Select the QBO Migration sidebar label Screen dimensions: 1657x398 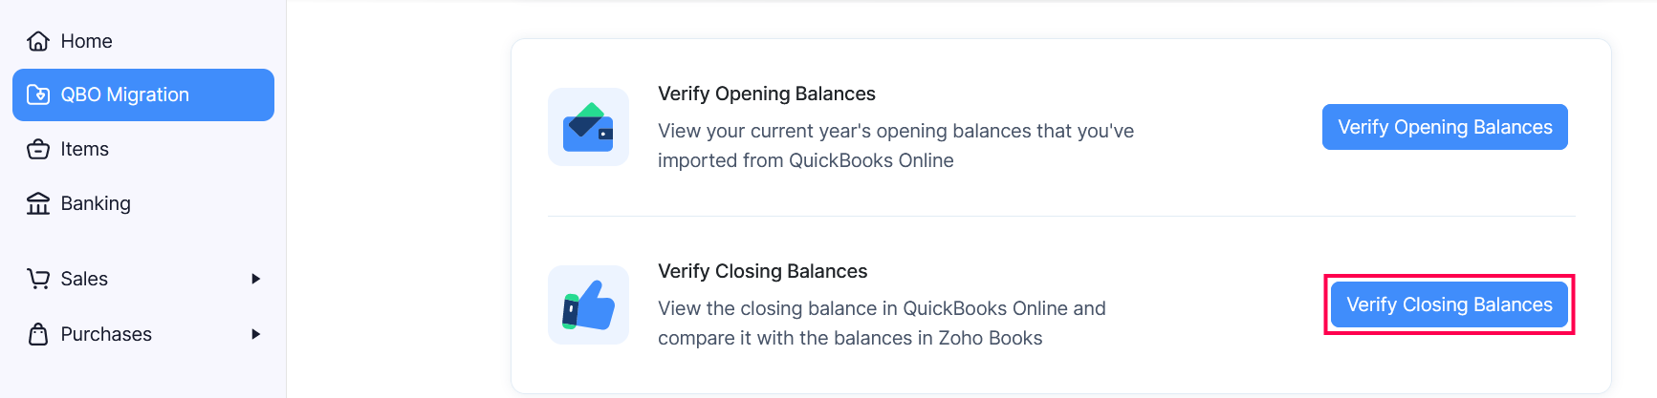[124, 94]
